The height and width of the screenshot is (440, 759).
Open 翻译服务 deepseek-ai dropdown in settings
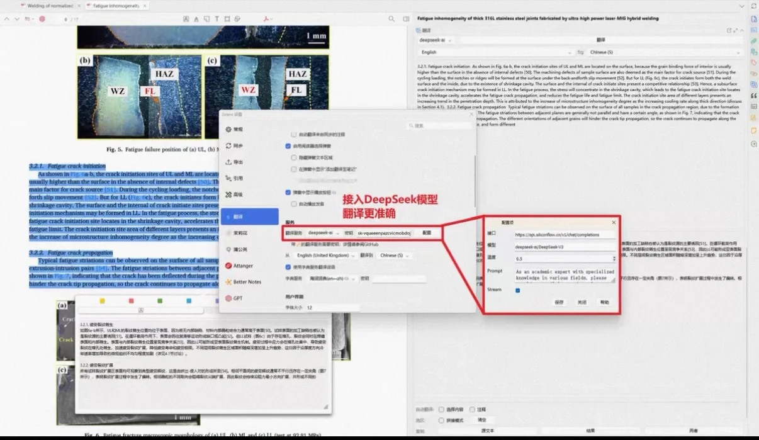coord(323,233)
